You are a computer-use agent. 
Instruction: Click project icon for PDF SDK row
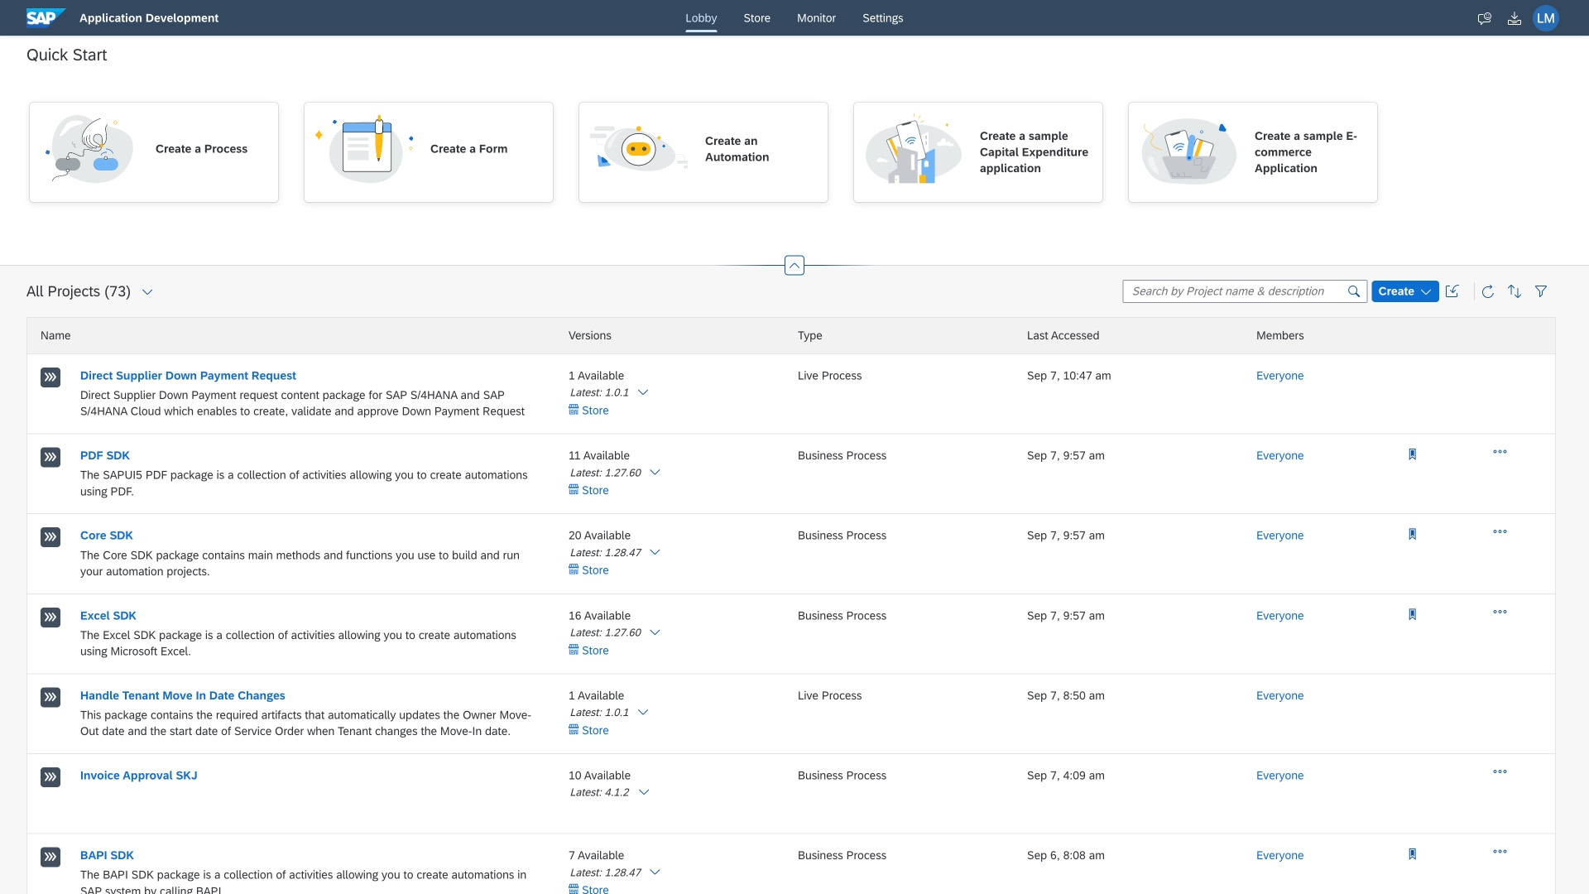pyautogui.click(x=50, y=457)
